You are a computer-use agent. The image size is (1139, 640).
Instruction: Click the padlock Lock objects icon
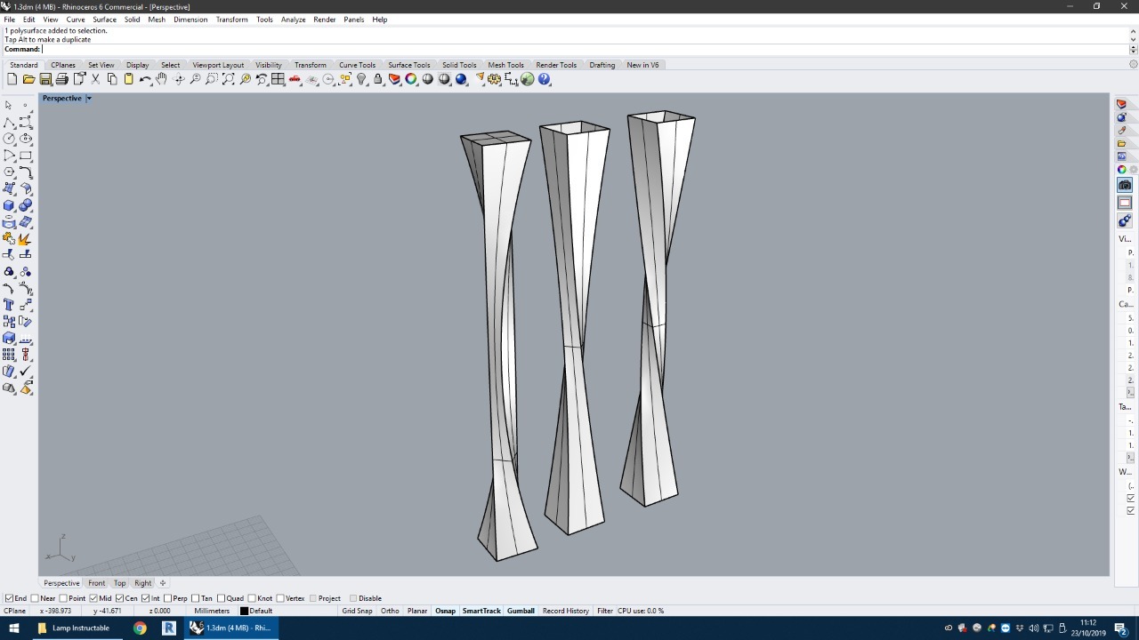[x=378, y=79]
